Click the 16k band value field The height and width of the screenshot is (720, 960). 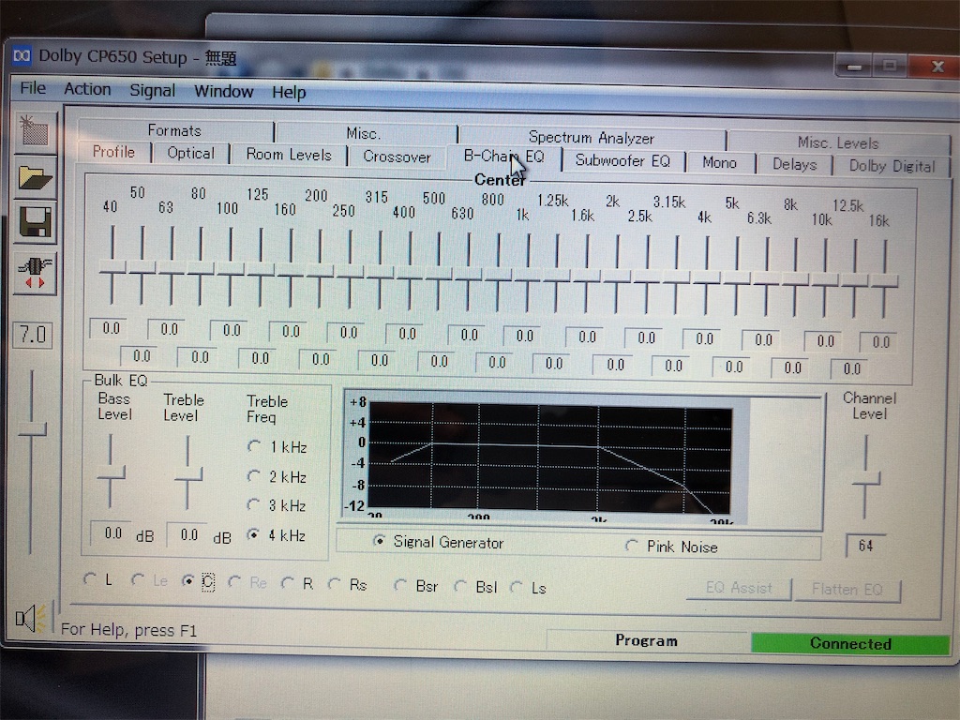pos(879,341)
